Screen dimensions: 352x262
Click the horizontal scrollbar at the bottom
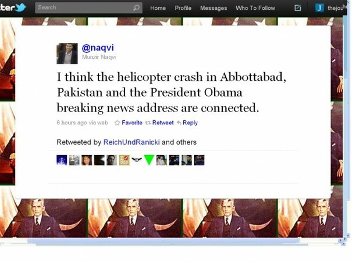pyautogui.click(x=163, y=241)
